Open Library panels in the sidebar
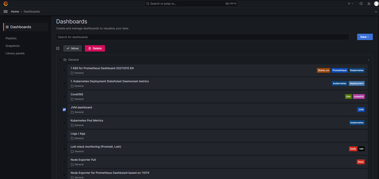The image size is (379, 179). click(15, 53)
